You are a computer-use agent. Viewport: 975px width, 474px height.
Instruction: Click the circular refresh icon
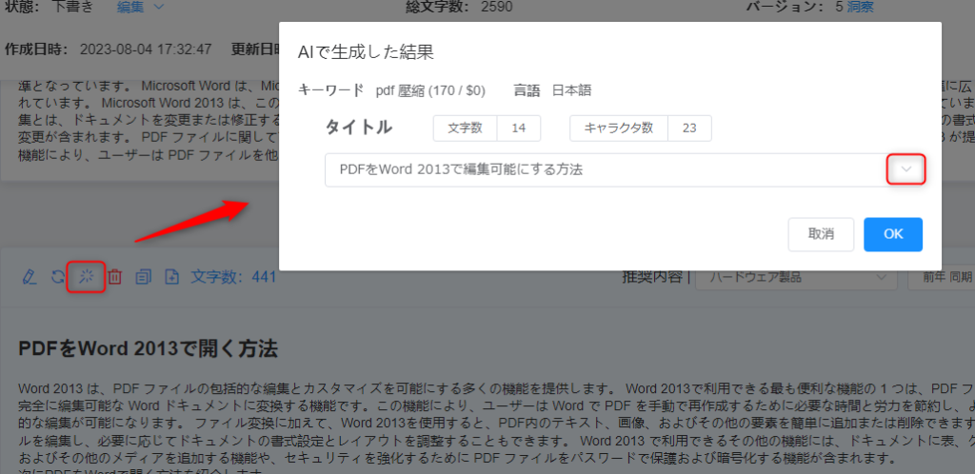coord(57,276)
